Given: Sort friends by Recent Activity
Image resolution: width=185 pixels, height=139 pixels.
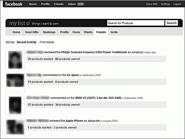Looking at the screenshot, I should coord(27,42).
